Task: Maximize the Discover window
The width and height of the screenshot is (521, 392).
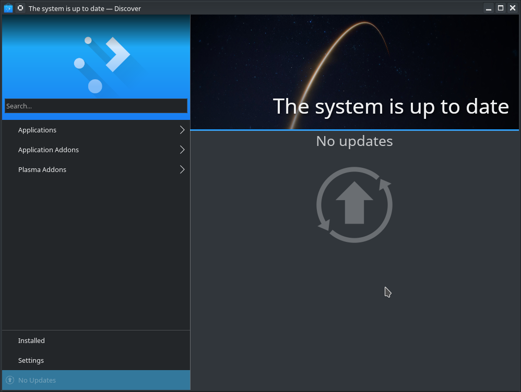Action: 501,8
